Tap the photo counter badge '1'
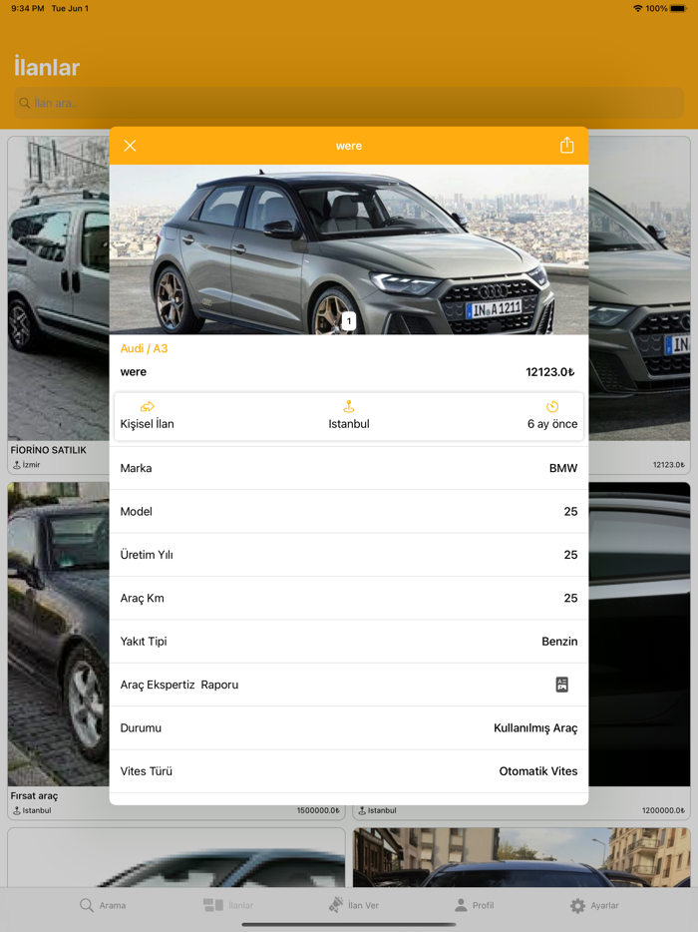This screenshot has height=932, width=698. tap(349, 321)
